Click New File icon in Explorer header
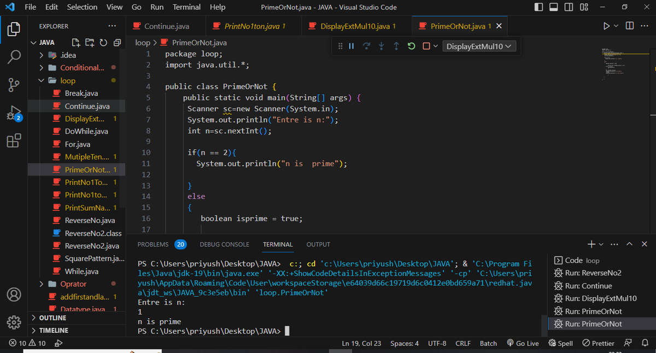 tap(77, 43)
